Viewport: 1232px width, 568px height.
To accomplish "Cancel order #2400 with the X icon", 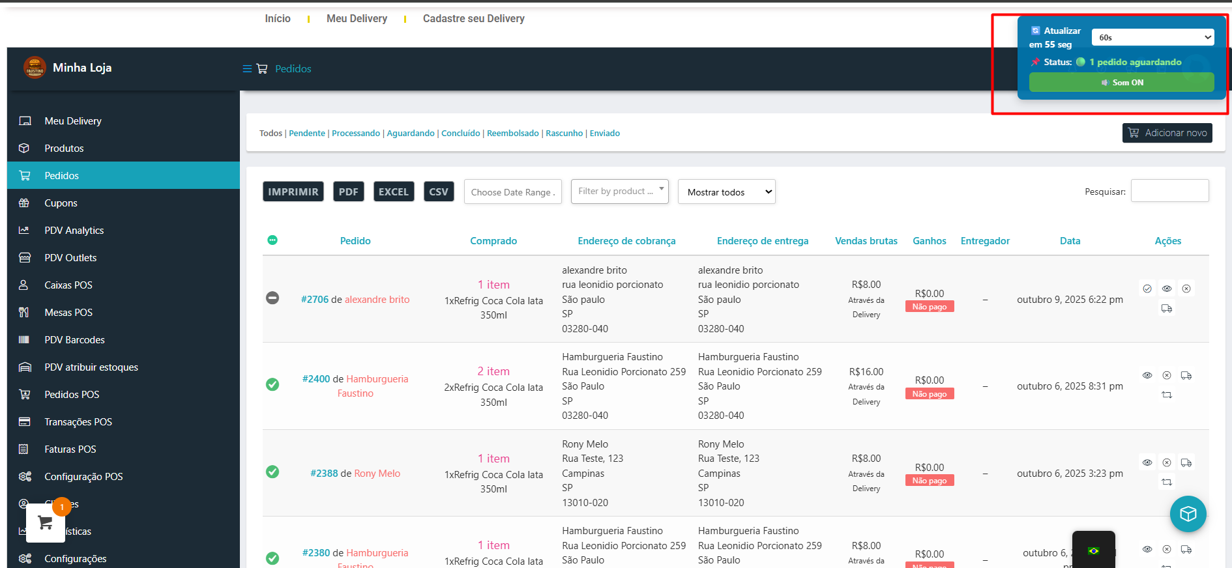I will 1167,375.
